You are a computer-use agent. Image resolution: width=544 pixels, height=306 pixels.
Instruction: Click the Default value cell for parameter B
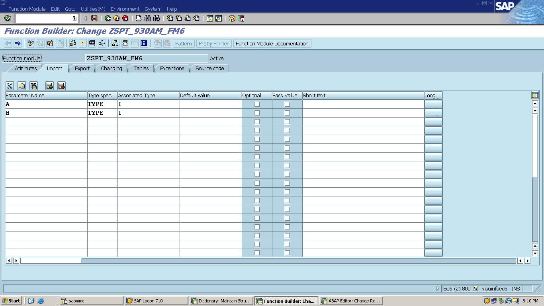tap(211, 113)
